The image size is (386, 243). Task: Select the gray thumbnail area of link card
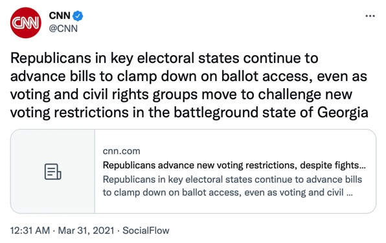point(52,171)
